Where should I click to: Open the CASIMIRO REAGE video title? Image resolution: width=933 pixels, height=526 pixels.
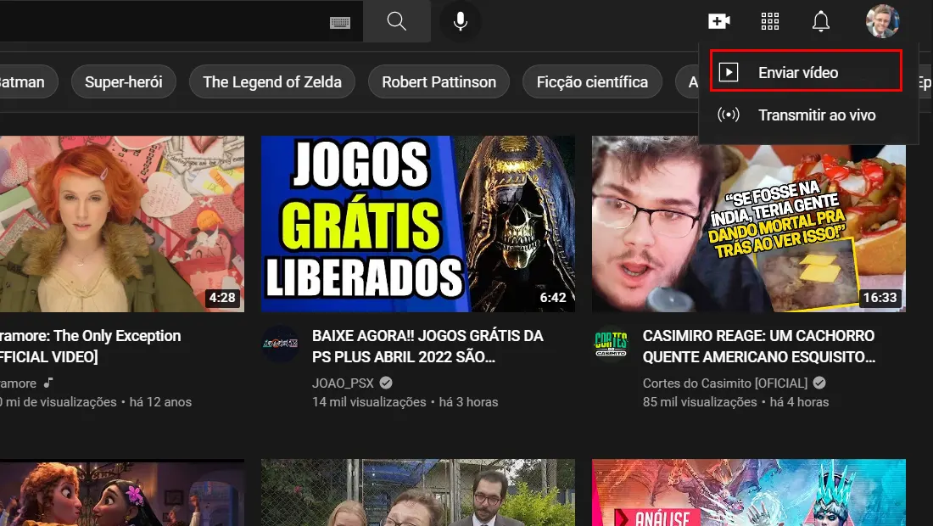[x=758, y=346]
